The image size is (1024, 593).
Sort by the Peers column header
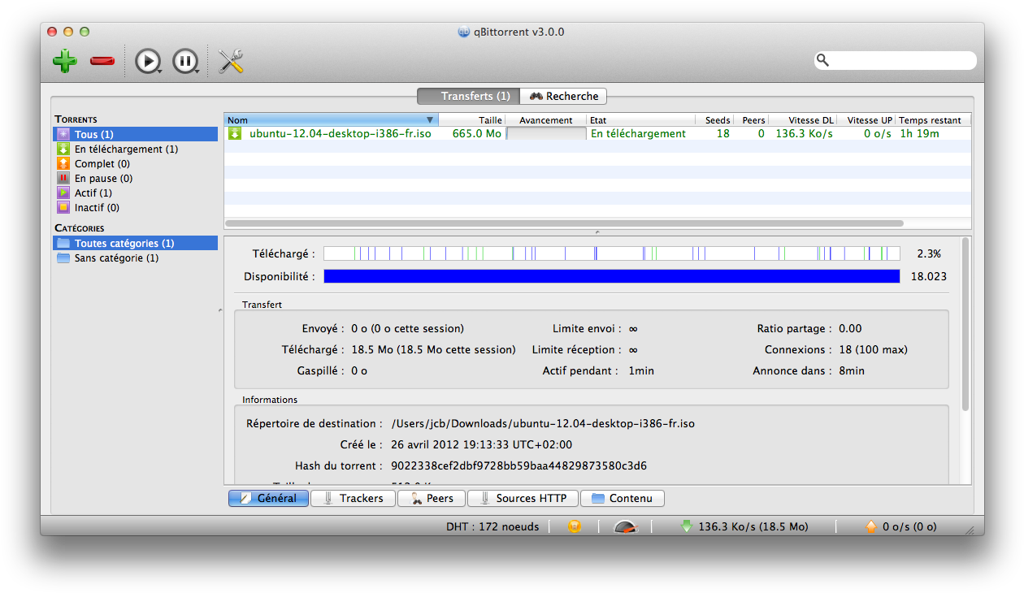click(x=751, y=119)
